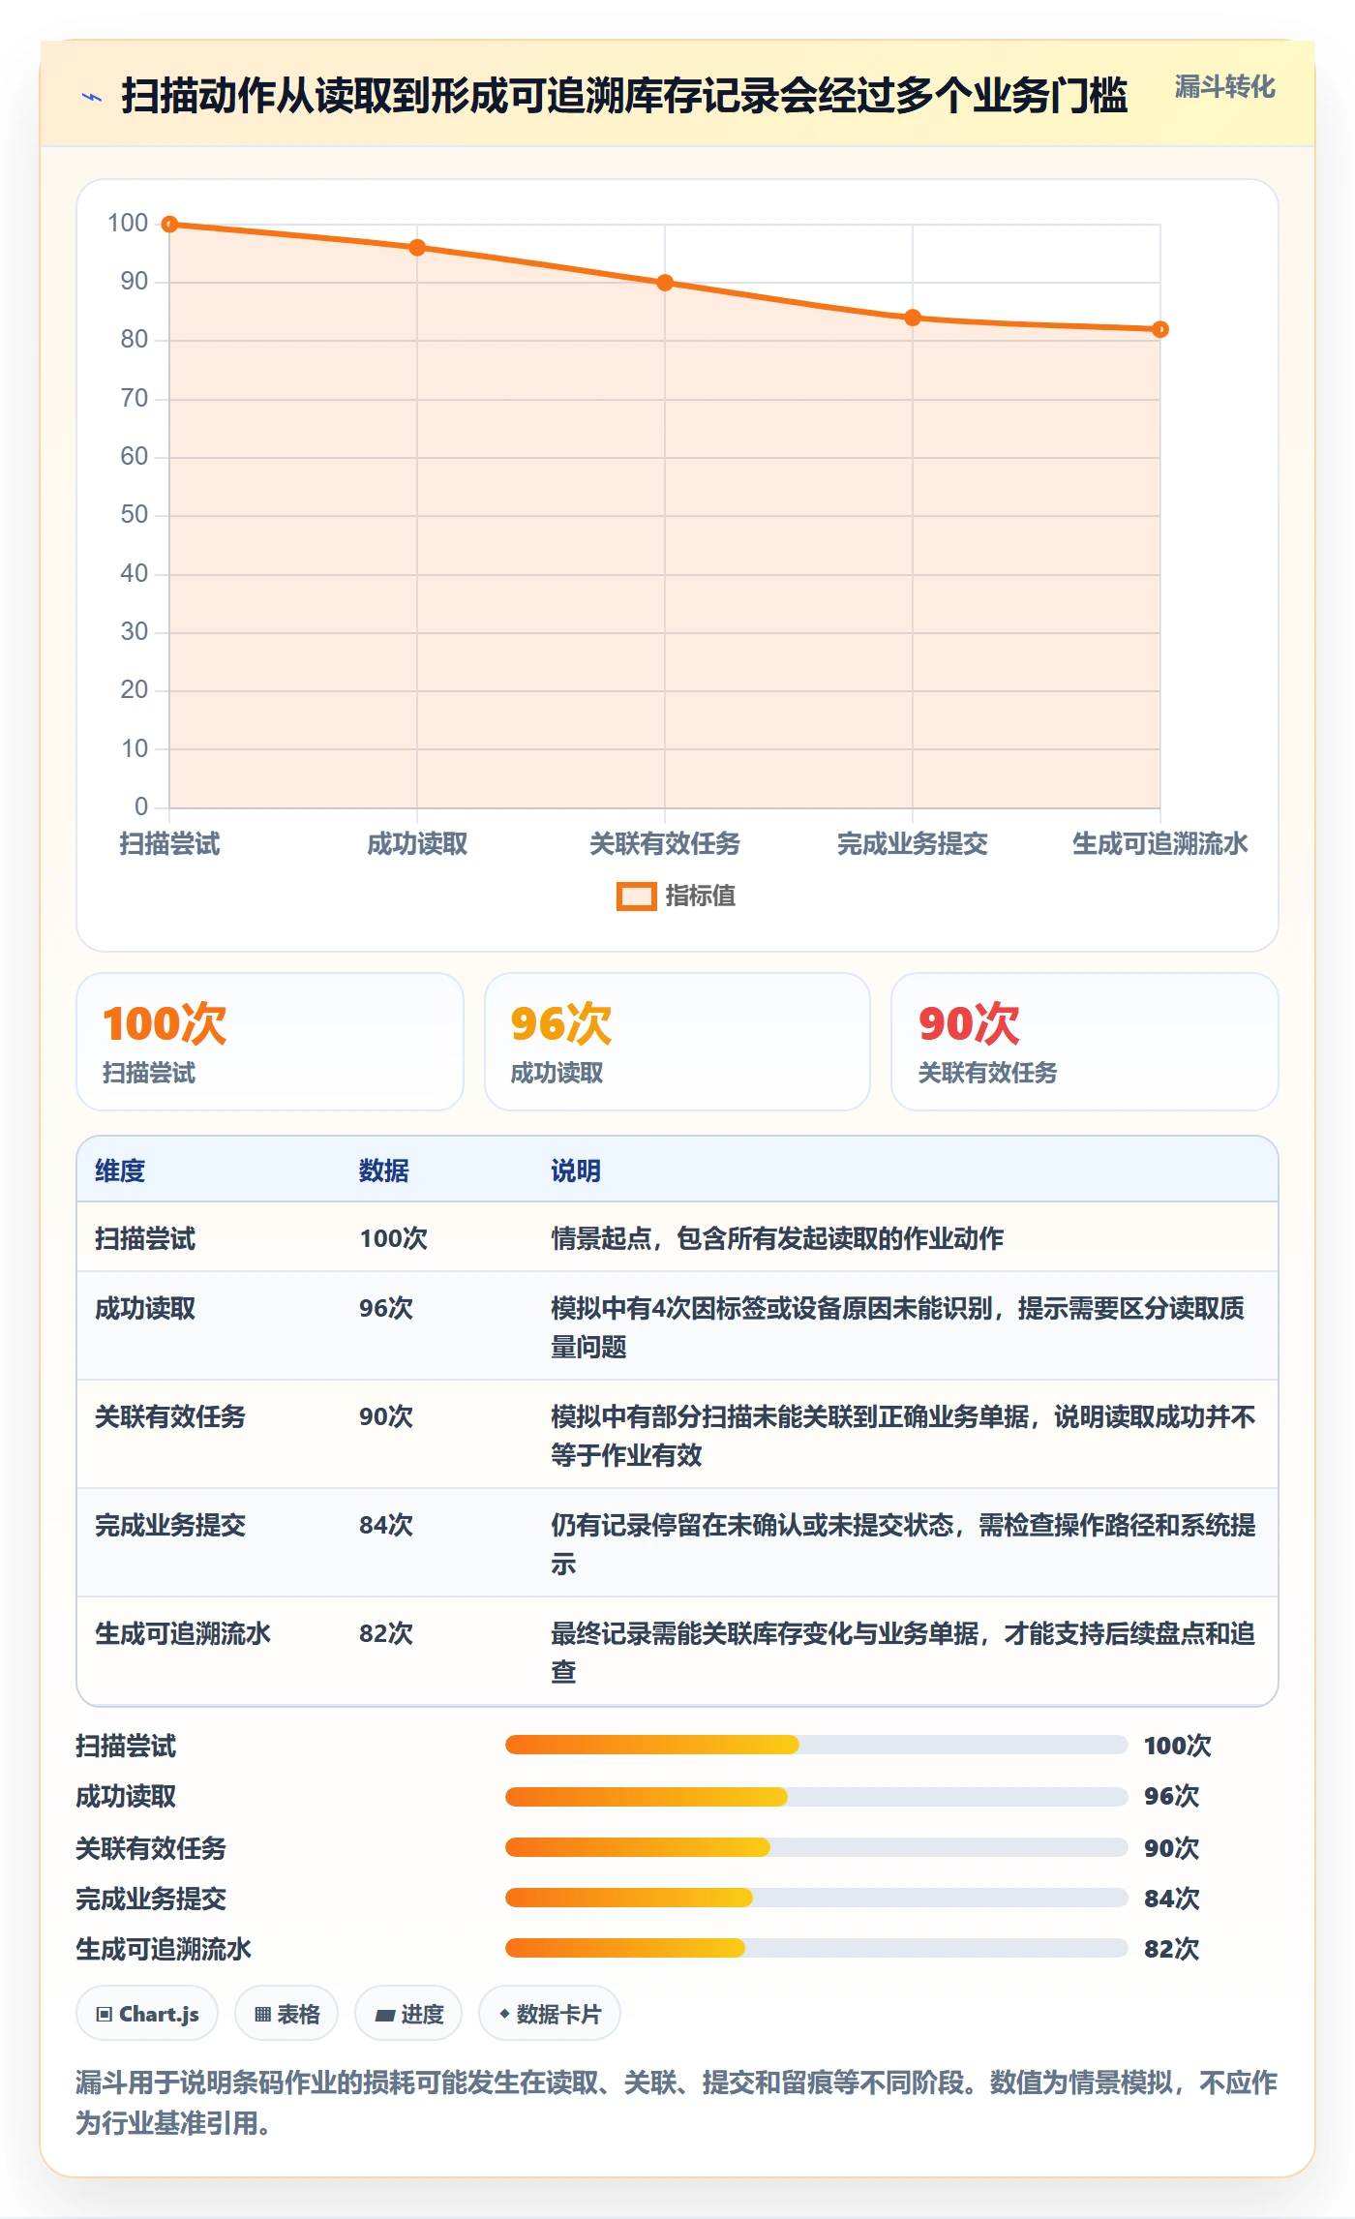Select the 成功读取 cell in the table
The height and width of the screenshot is (2219, 1355).
pos(145,1308)
